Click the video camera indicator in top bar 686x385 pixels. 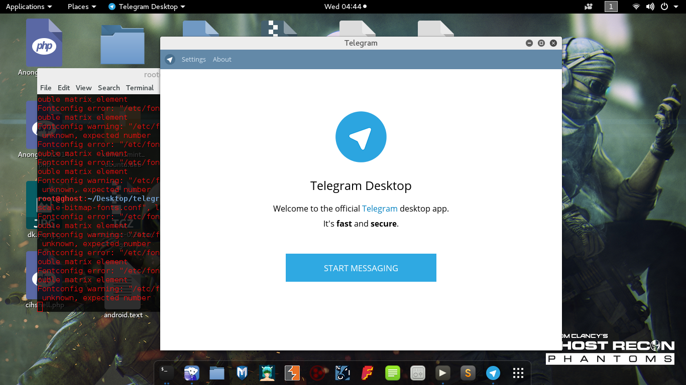[589, 7]
